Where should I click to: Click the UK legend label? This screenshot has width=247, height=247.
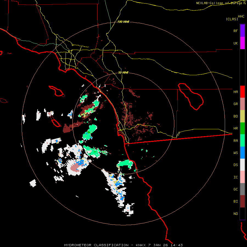(x=235, y=43)
